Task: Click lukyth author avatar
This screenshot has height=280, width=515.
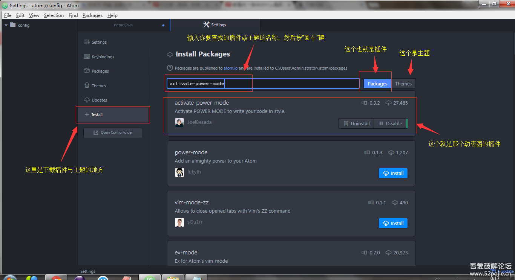Action: (x=179, y=172)
